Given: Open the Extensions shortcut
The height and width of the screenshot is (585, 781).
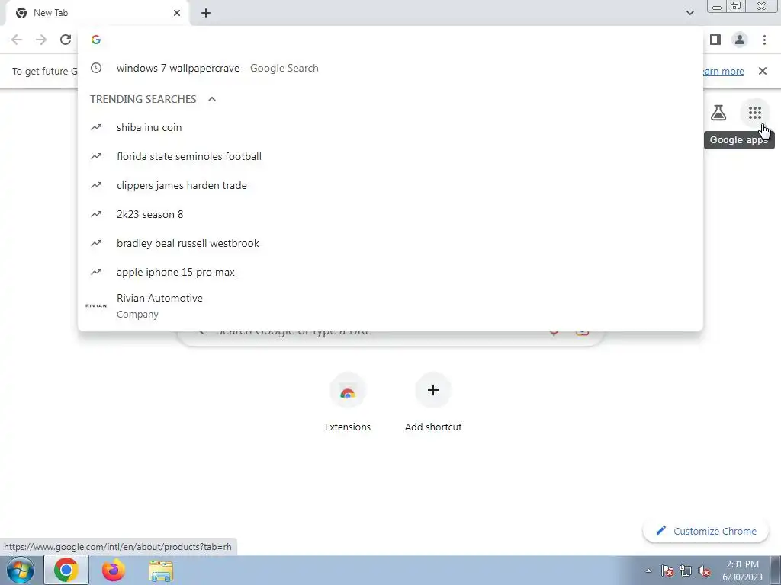Looking at the screenshot, I should coord(348,402).
